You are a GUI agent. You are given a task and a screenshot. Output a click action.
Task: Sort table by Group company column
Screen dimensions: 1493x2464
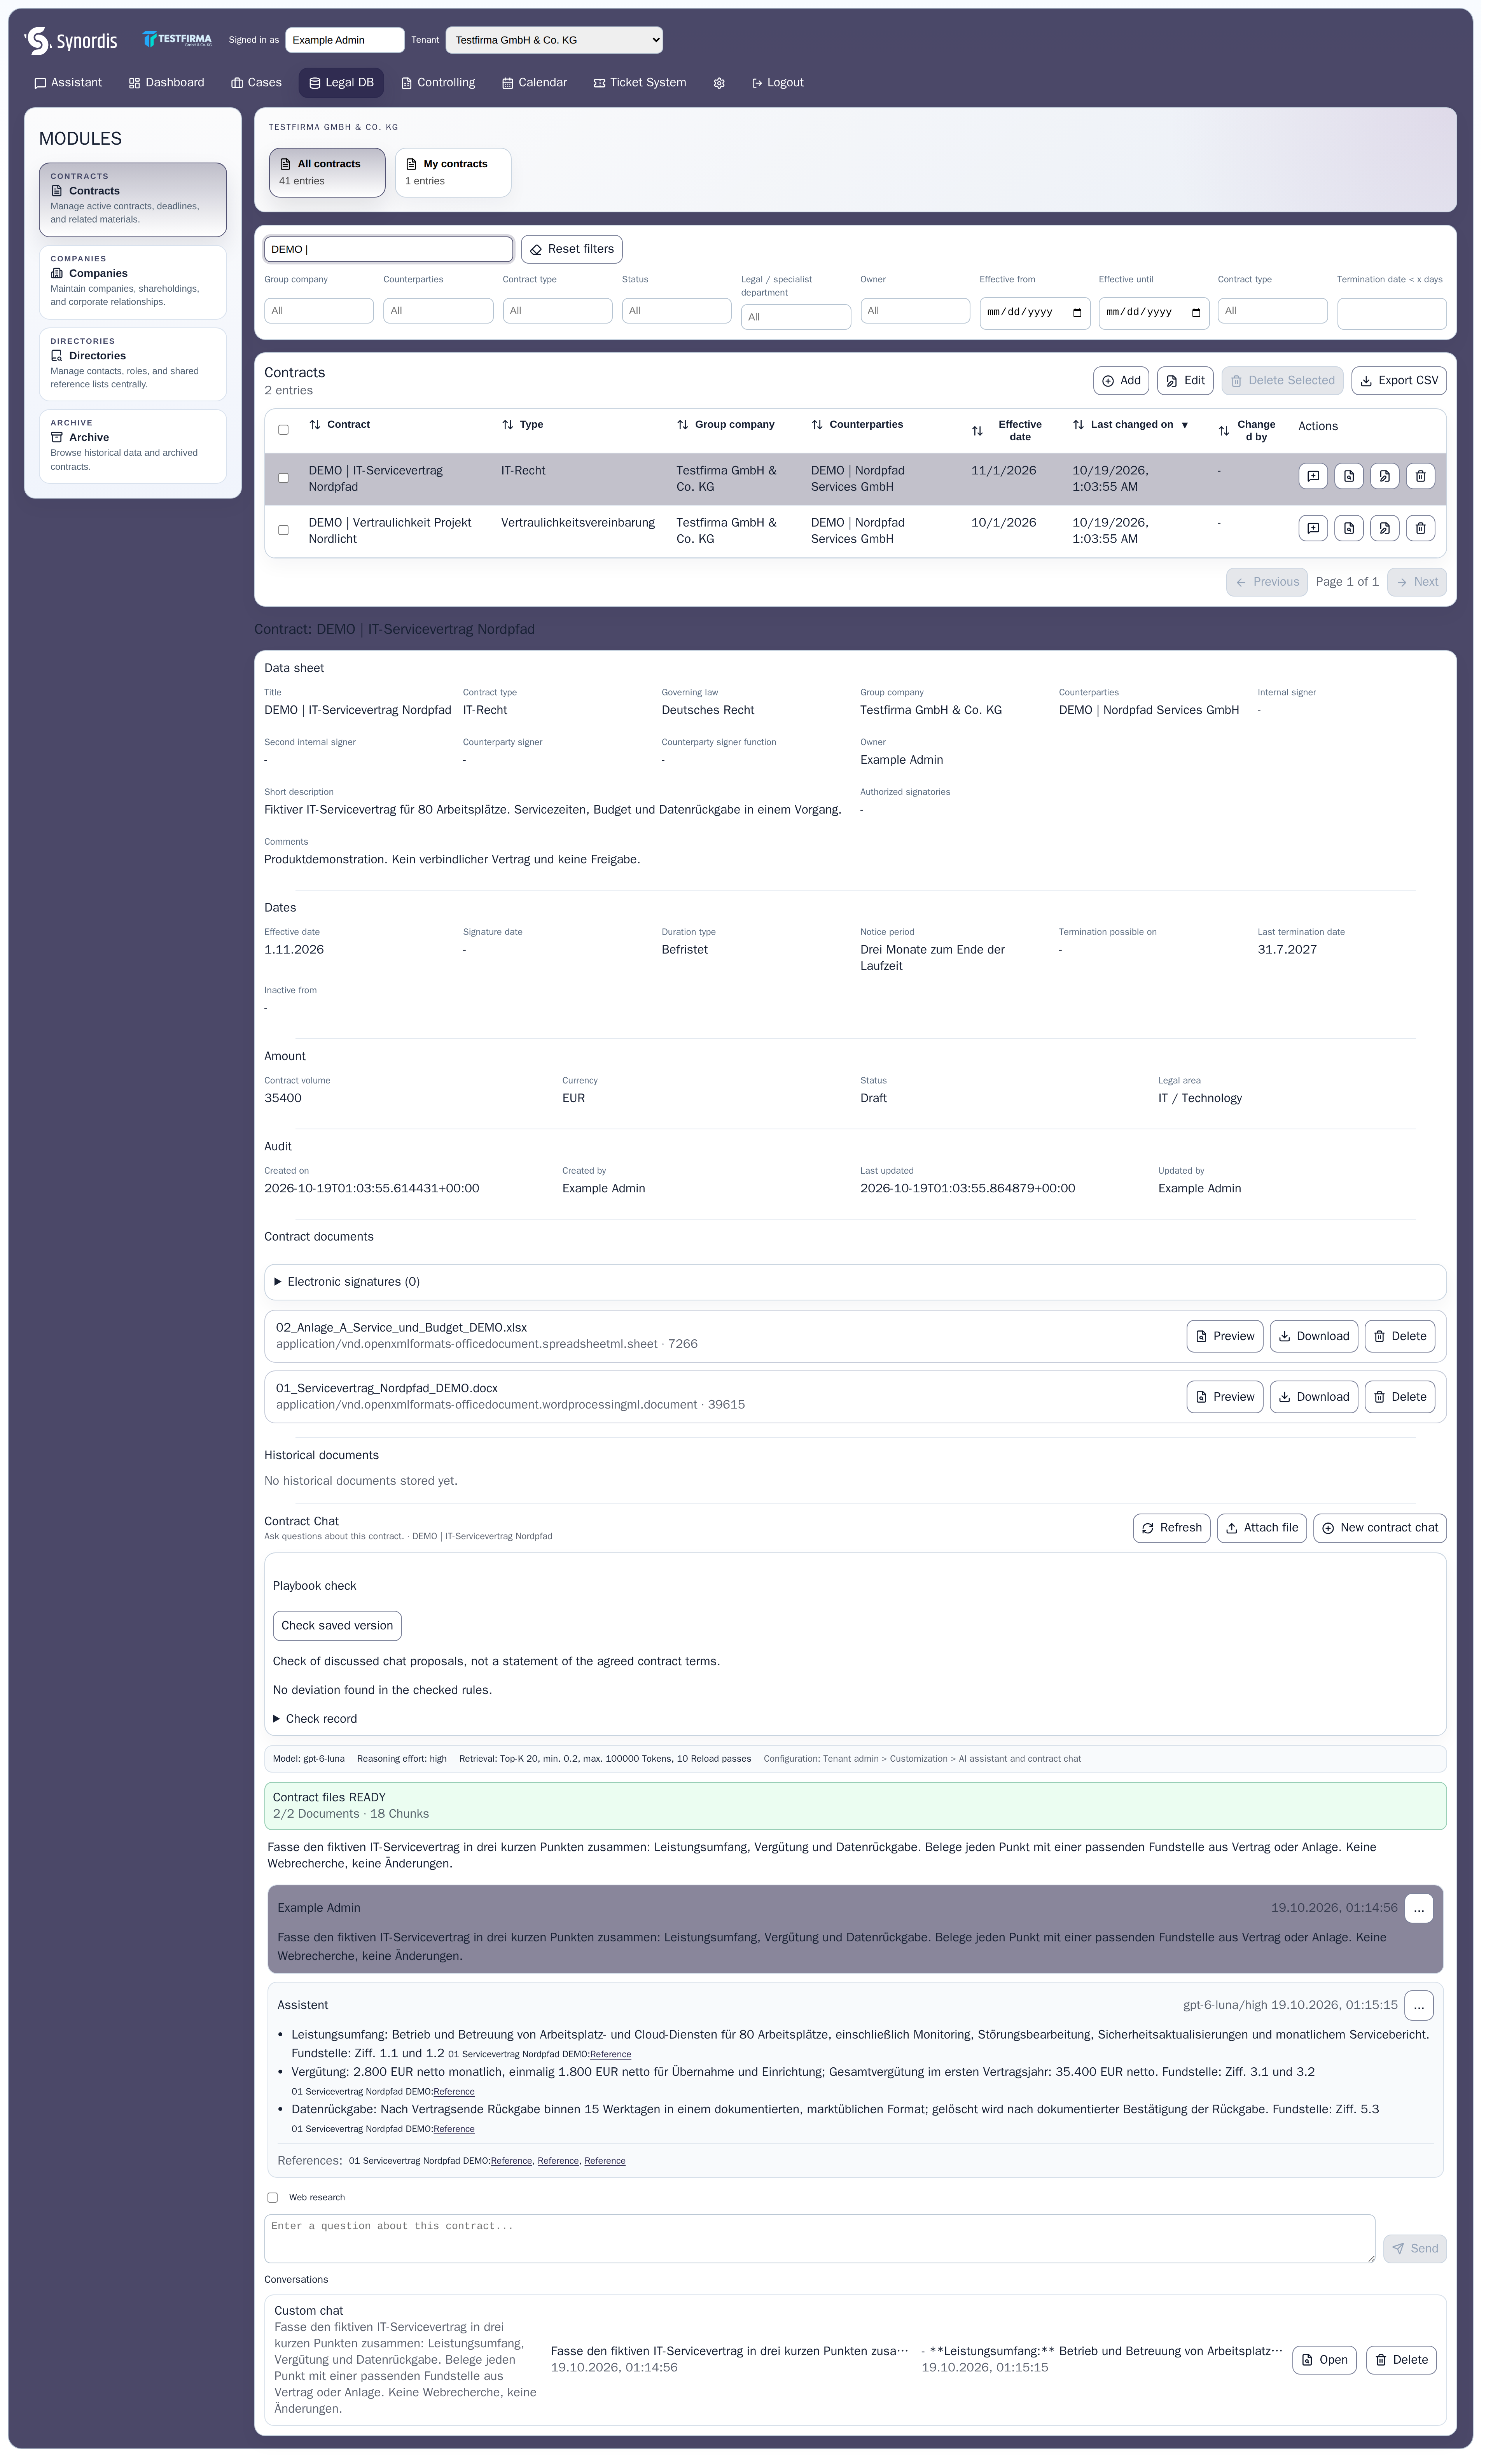tap(726, 425)
